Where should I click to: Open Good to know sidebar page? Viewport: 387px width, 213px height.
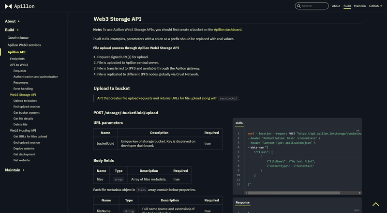coord(18,38)
